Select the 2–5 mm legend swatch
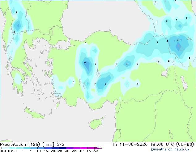 27,148
